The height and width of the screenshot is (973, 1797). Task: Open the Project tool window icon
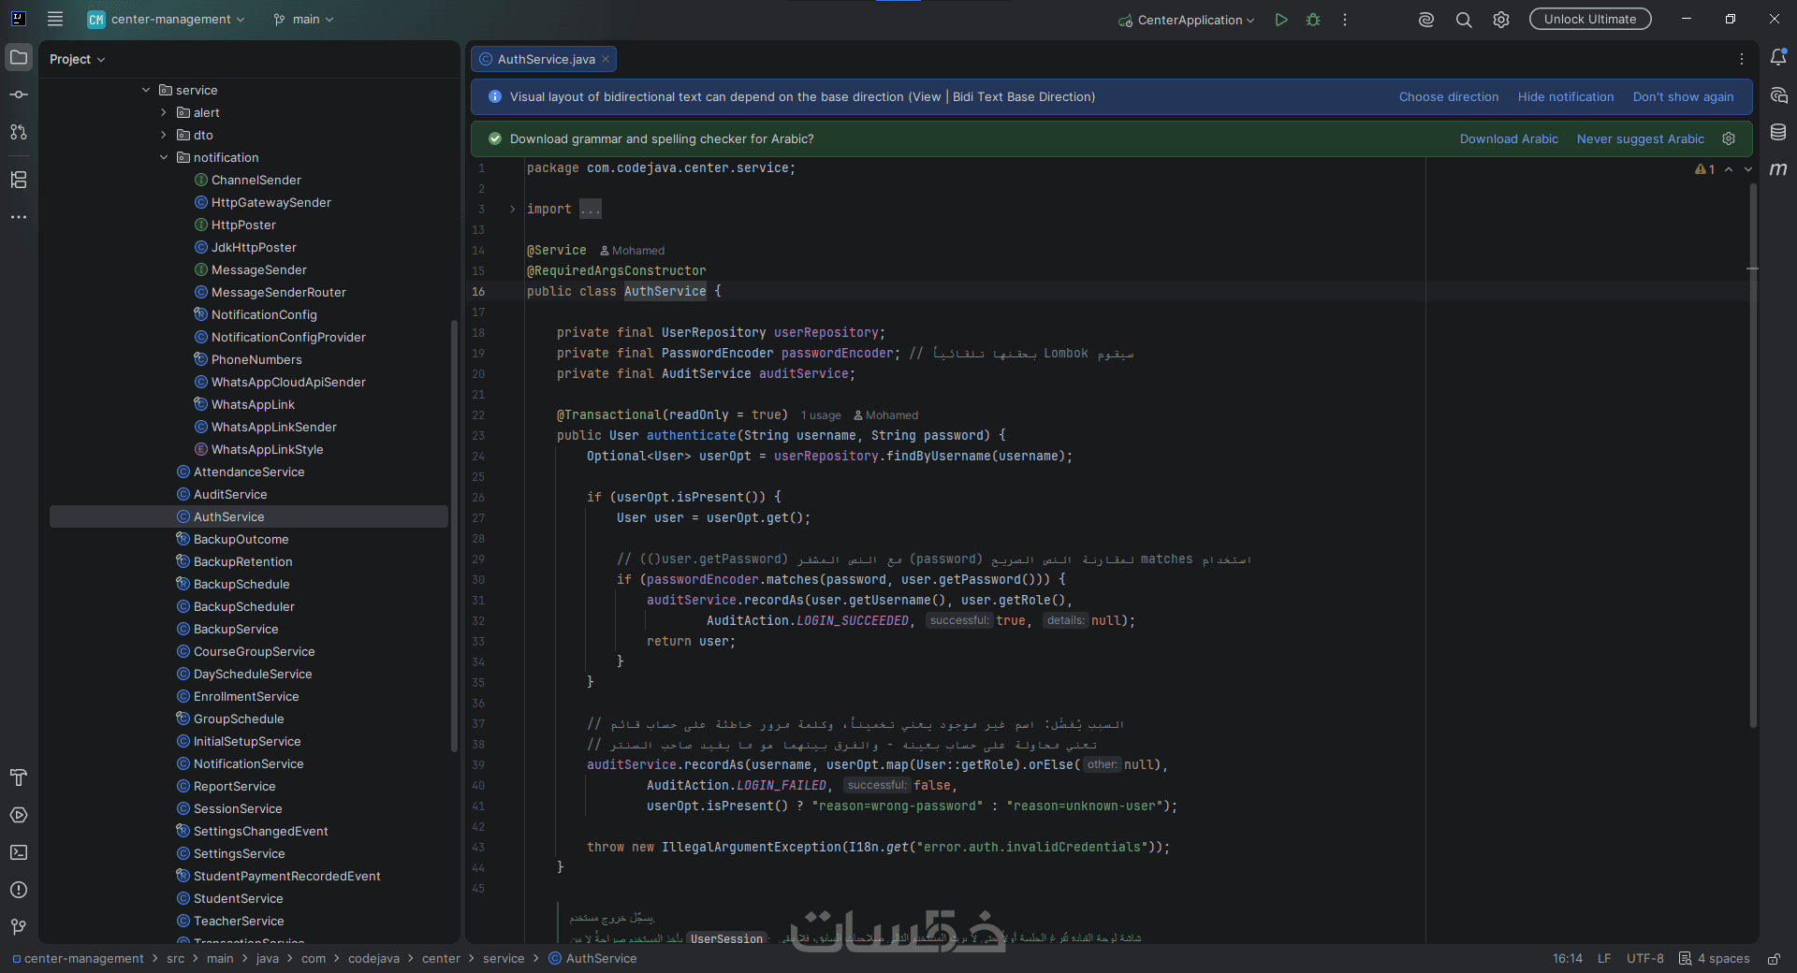pos(19,58)
